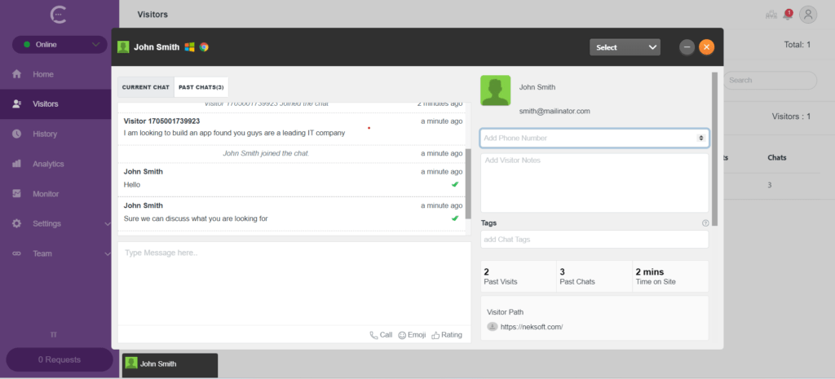The width and height of the screenshot is (835, 379).
Task: Request a Rating from visitor
Action: (x=447, y=335)
